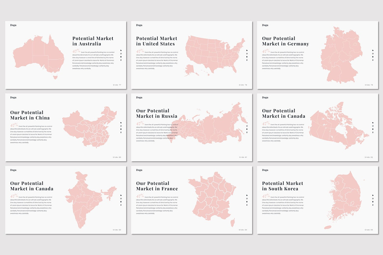Click the pink 47% figure on the Australia slide
383x255 pixels.
coord(76,51)
